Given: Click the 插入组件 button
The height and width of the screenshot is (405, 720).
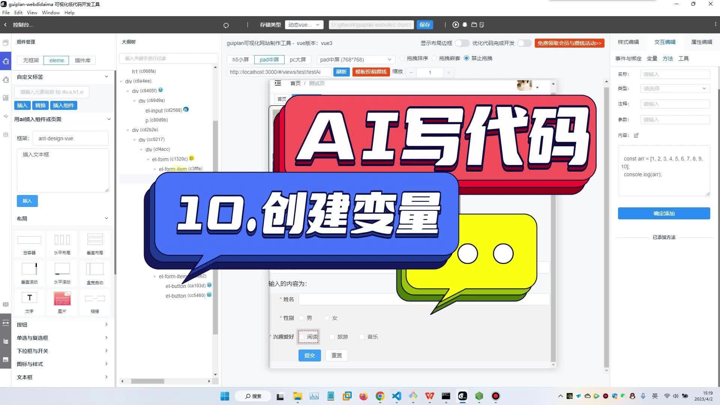Looking at the screenshot, I should click(63, 105).
